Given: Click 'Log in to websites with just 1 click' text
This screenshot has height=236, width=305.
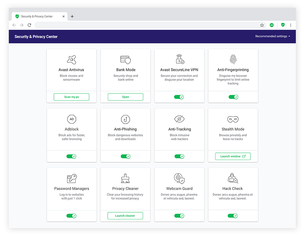Looking at the screenshot, I should tap(72, 196).
